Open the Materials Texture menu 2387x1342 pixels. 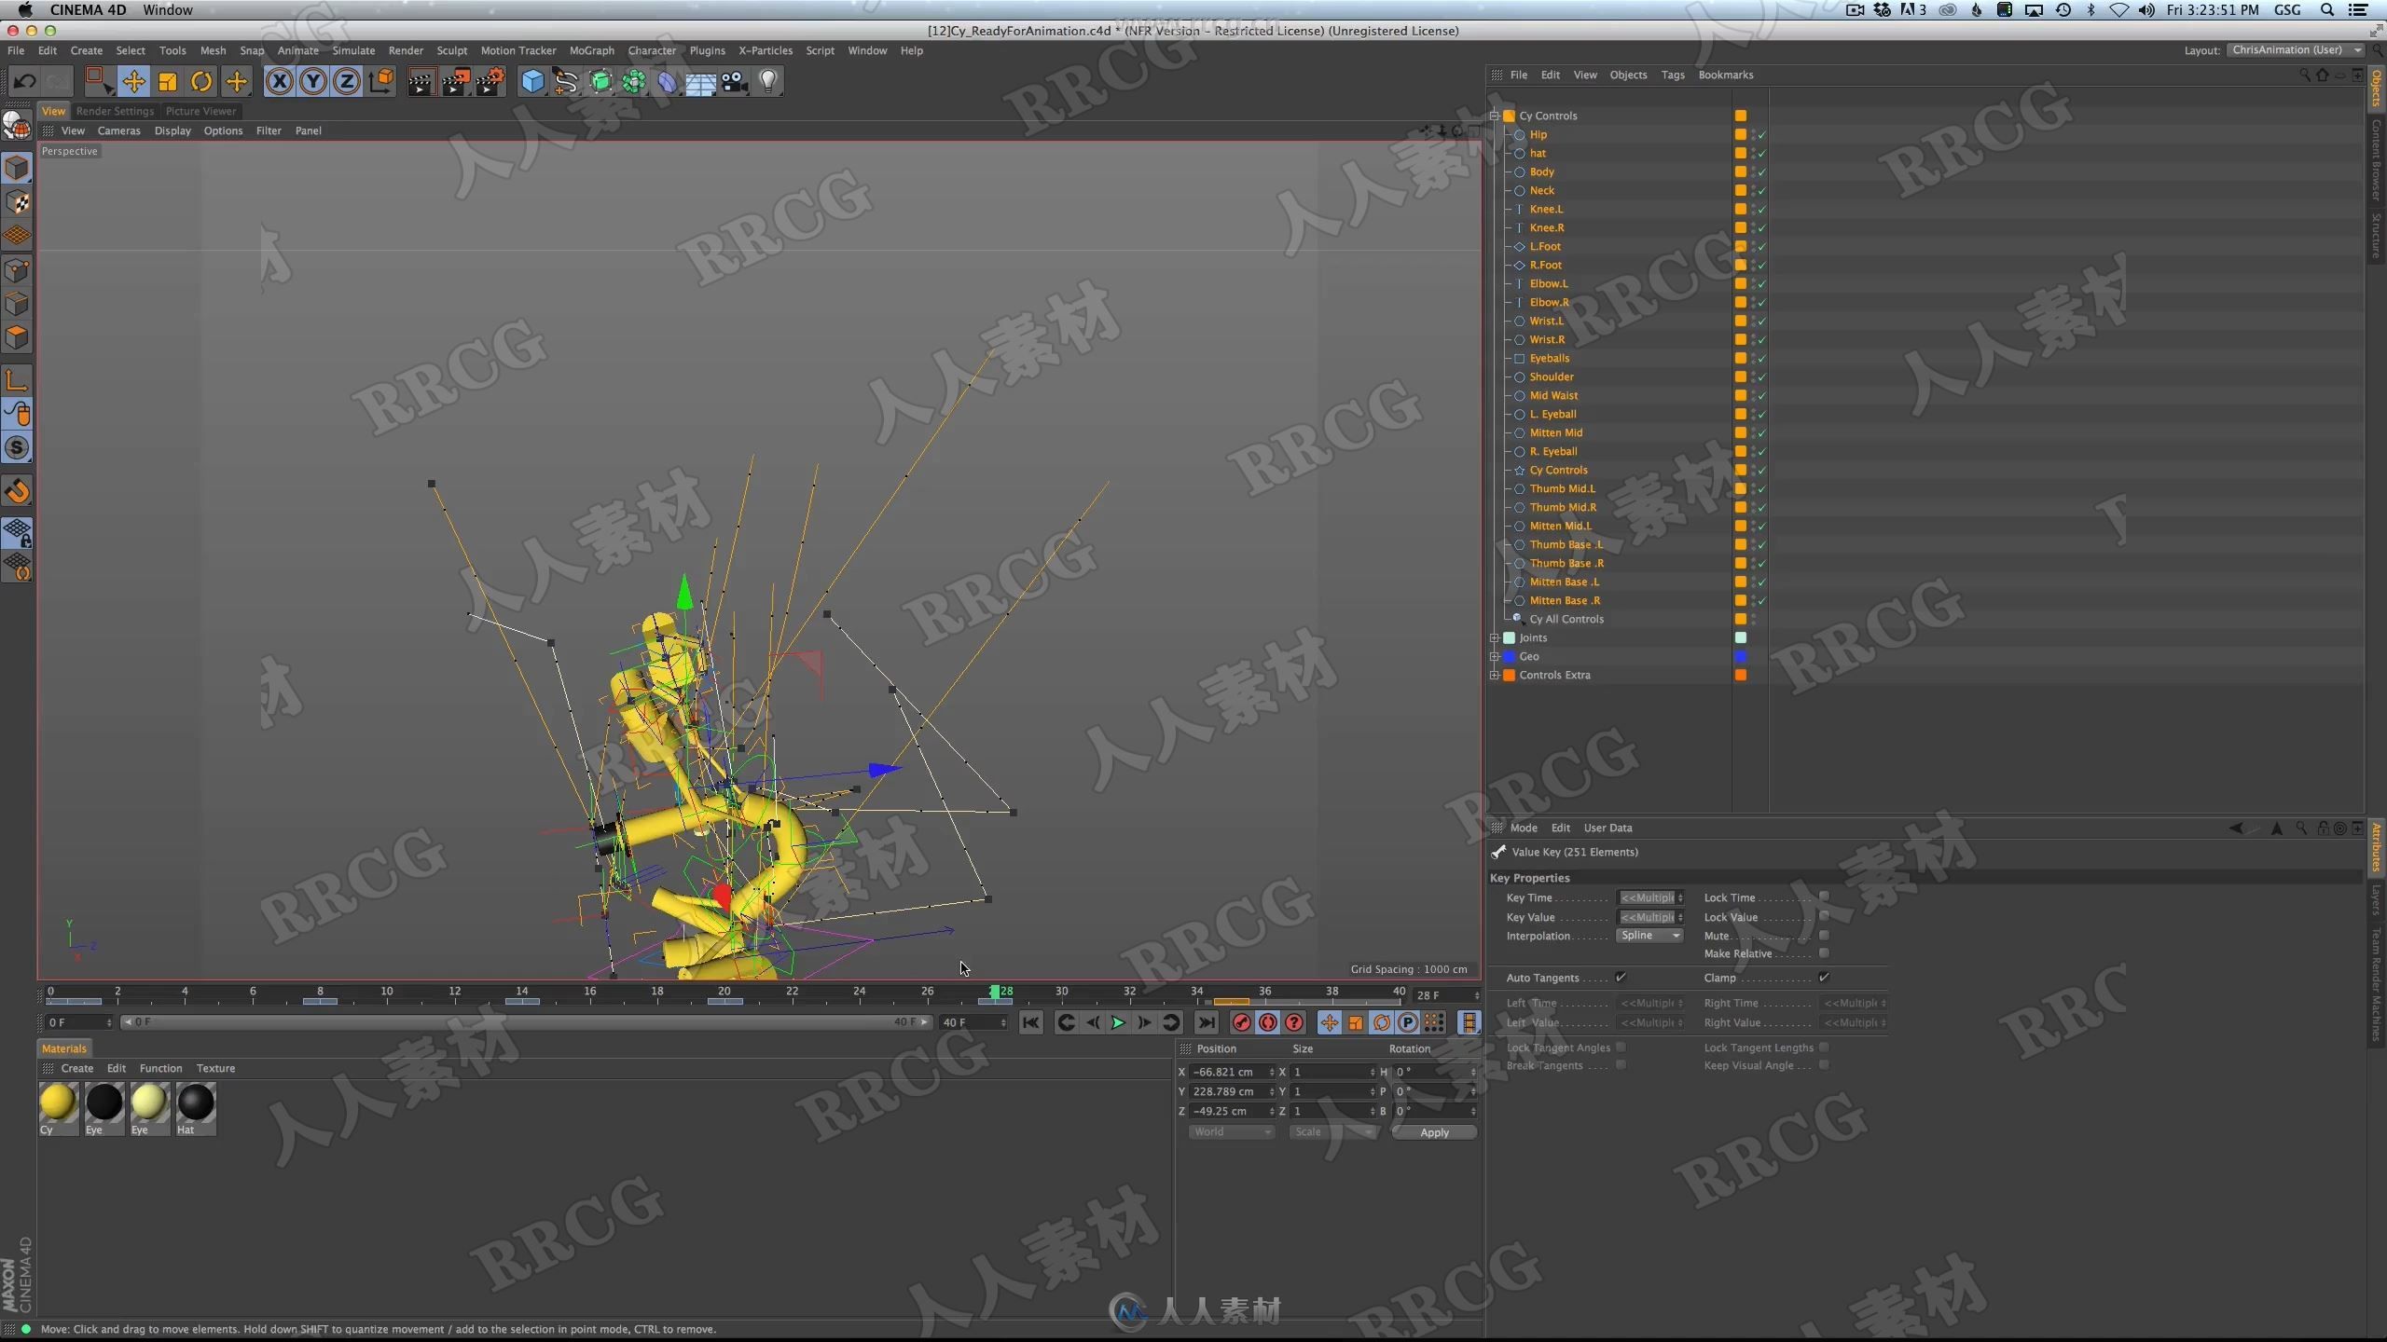coord(215,1068)
